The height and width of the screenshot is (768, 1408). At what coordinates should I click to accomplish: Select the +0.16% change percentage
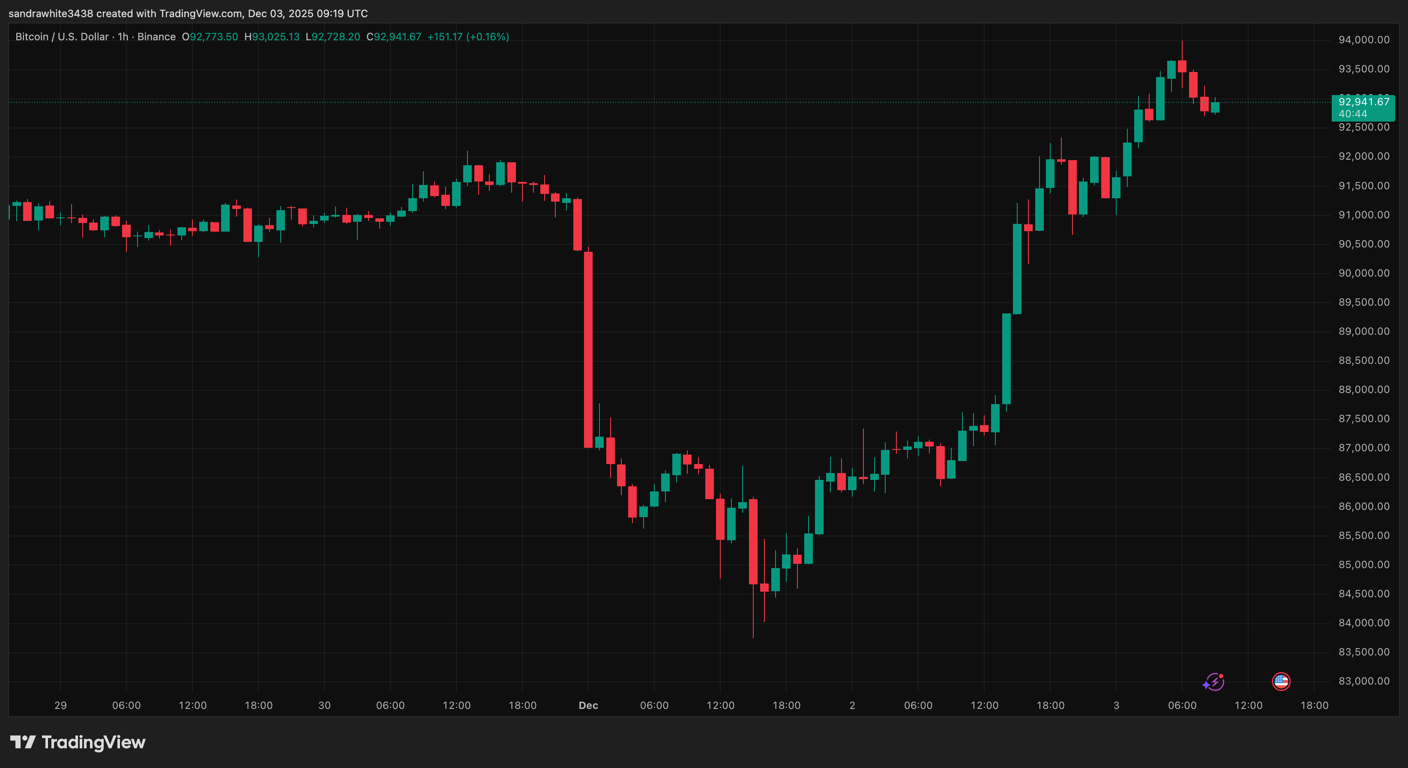tap(488, 36)
